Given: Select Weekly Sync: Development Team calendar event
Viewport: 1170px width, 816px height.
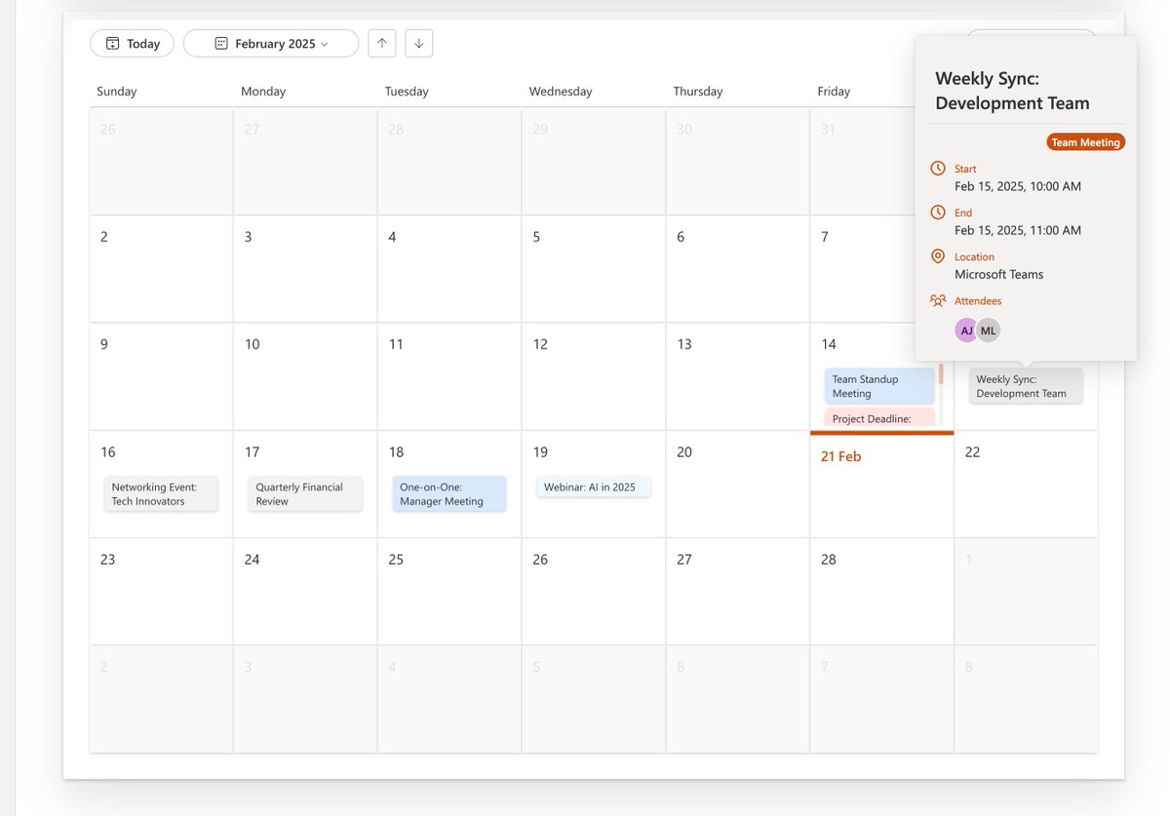Looking at the screenshot, I should pos(1026,386).
